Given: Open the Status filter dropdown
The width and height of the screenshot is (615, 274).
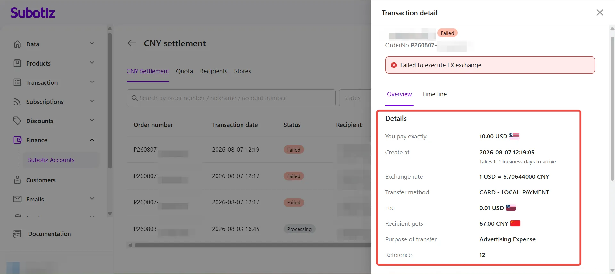Looking at the screenshot, I should 355,98.
